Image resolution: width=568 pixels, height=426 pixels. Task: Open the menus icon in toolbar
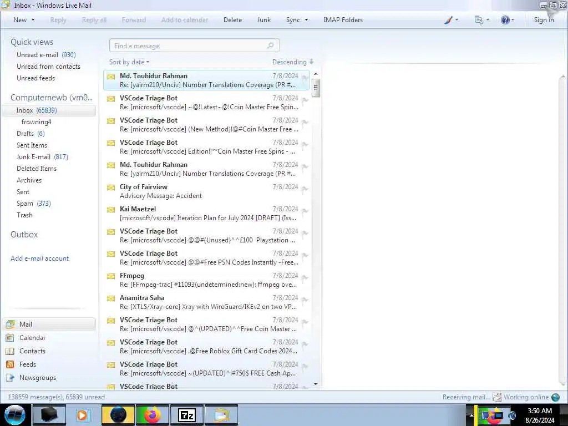click(x=479, y=20)
